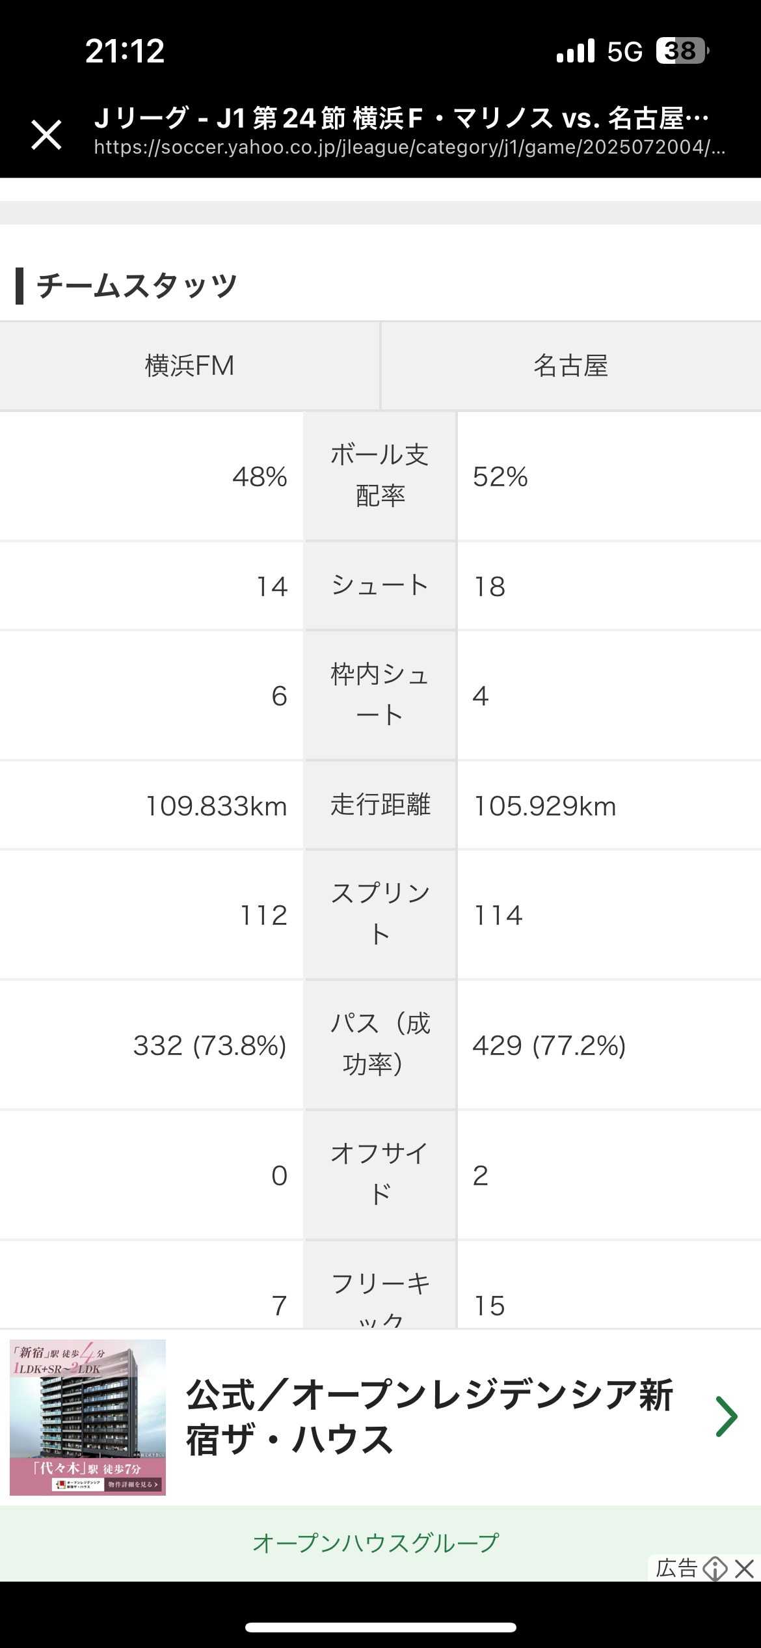Screen dimensions: 761x1648
Task: Select the 名古屋 column header
Action: (x=571, y=366)
